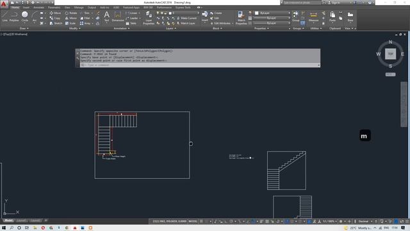Viewport: 410px width, 231px height.
Task: Click the Array tool
Action: [85, 23]
